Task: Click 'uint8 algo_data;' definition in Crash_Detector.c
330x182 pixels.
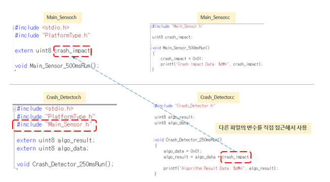Action: (172, 123)
